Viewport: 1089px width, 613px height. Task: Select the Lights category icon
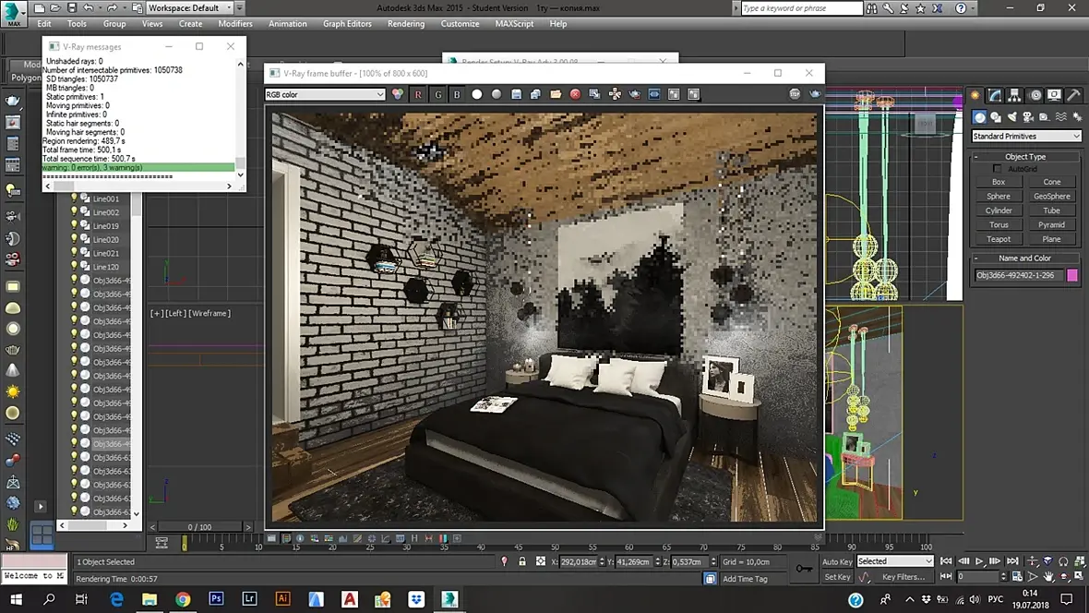pyautogui.click(x=1013, y=116)
